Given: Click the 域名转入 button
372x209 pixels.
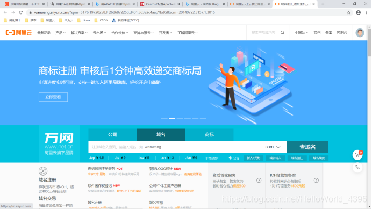Looking at the screenshot, I should [x=275, y=158].
